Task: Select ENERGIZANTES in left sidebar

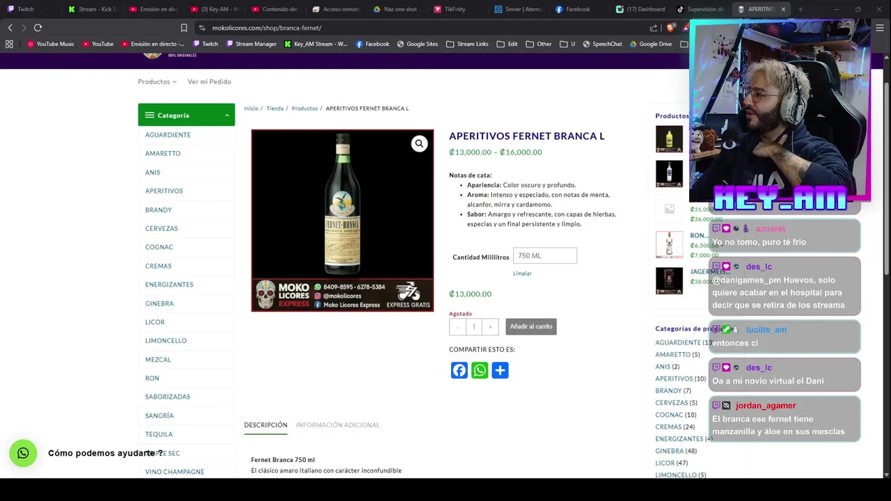Action: [x=169, y=285]
